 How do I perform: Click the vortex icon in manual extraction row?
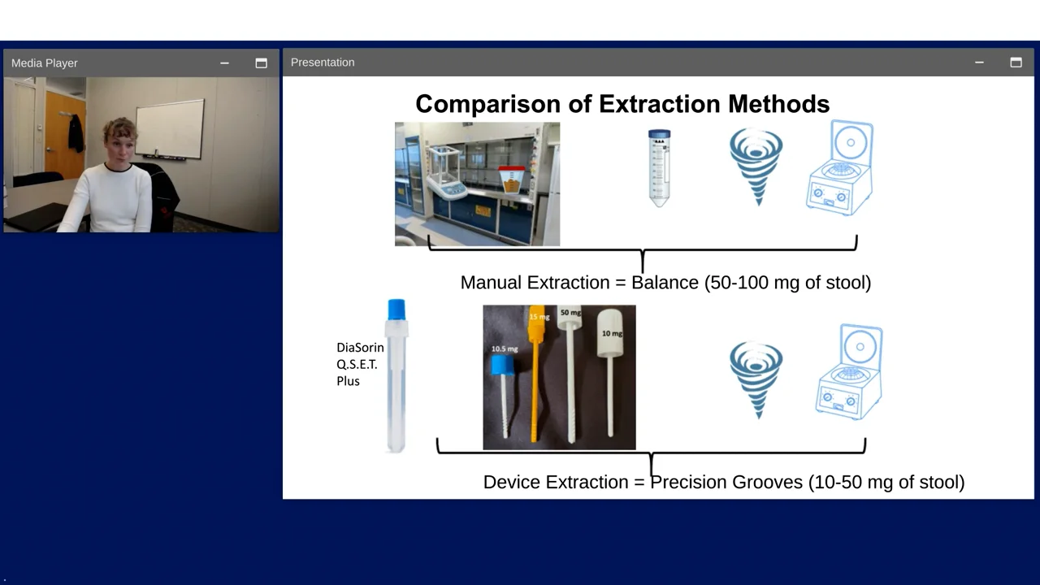pos(756,167)
